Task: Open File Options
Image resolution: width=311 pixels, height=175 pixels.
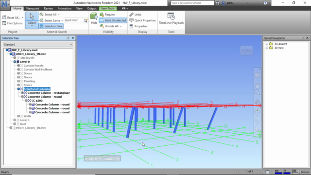Action: 12,23
